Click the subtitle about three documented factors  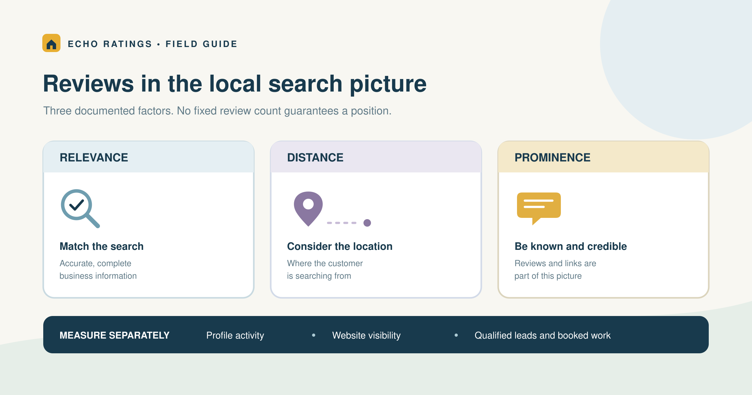click(x=217, y=111)
